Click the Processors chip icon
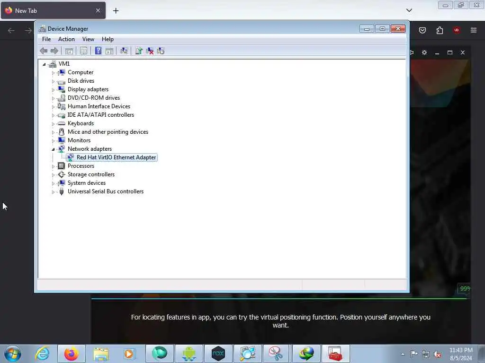Image resolution: width=485 pixels, height=363 pixels. (62, 166)
